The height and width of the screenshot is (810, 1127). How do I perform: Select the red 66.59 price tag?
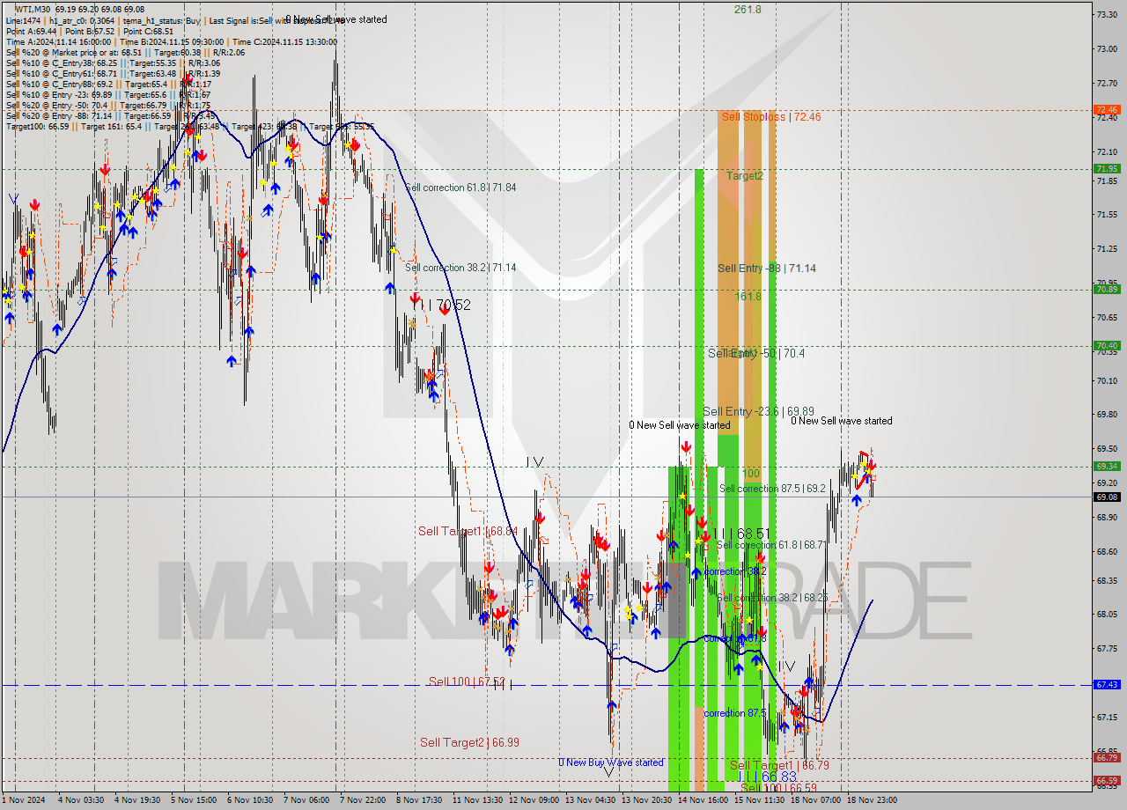[x=1107, y=780]
